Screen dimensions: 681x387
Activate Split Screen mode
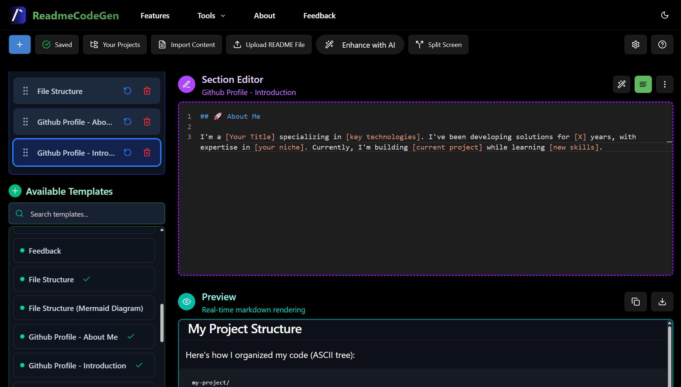[x=438, y=44]
